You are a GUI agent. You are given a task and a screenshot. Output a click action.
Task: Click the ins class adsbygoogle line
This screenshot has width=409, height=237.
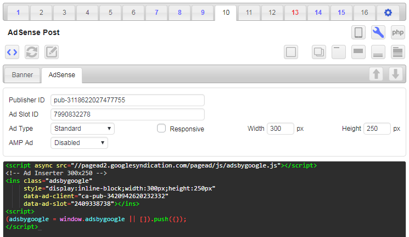point(49,181)
